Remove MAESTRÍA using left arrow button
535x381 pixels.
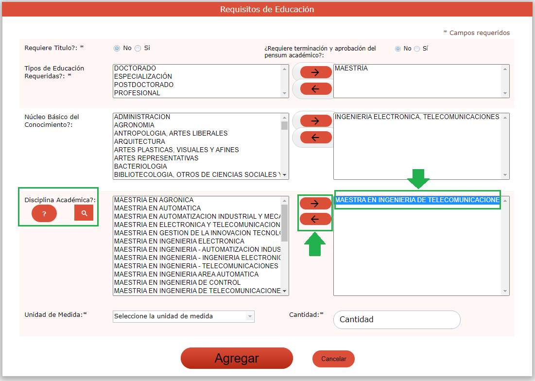315,88
